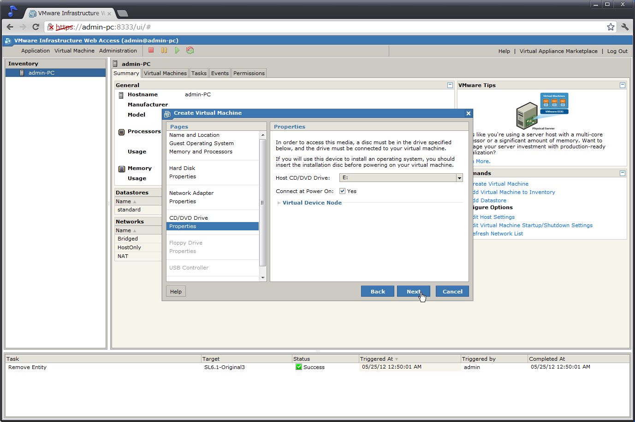Click the Reset virtual machine icon
635x422 pixels.
coord(190,50)
